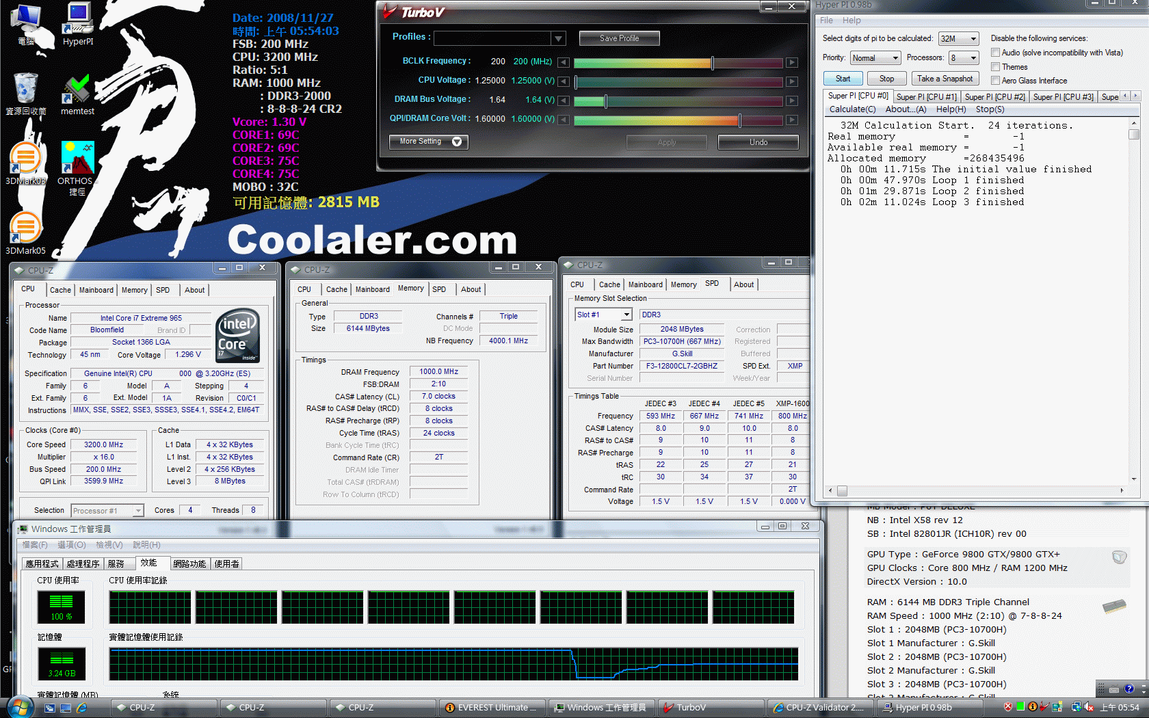The height and width of the screenshot is (718, 1149).
Task: Expand More Setting in TurboV
Action: coord(429,142)
